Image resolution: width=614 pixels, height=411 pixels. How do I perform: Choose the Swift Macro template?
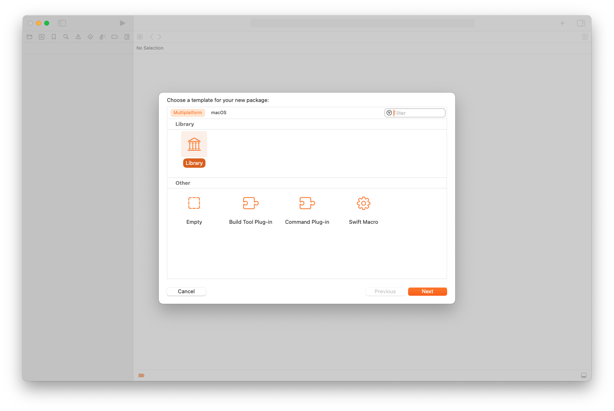coord(363,209)
